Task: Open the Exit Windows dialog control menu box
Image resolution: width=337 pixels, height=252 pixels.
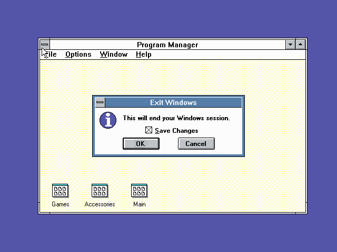Action: point(100,102)
